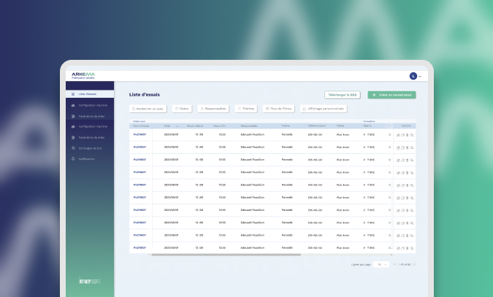This screenshot has height=297, width=493.
Task: Click the delete trash icon in the first row
Action: (408, 135)
